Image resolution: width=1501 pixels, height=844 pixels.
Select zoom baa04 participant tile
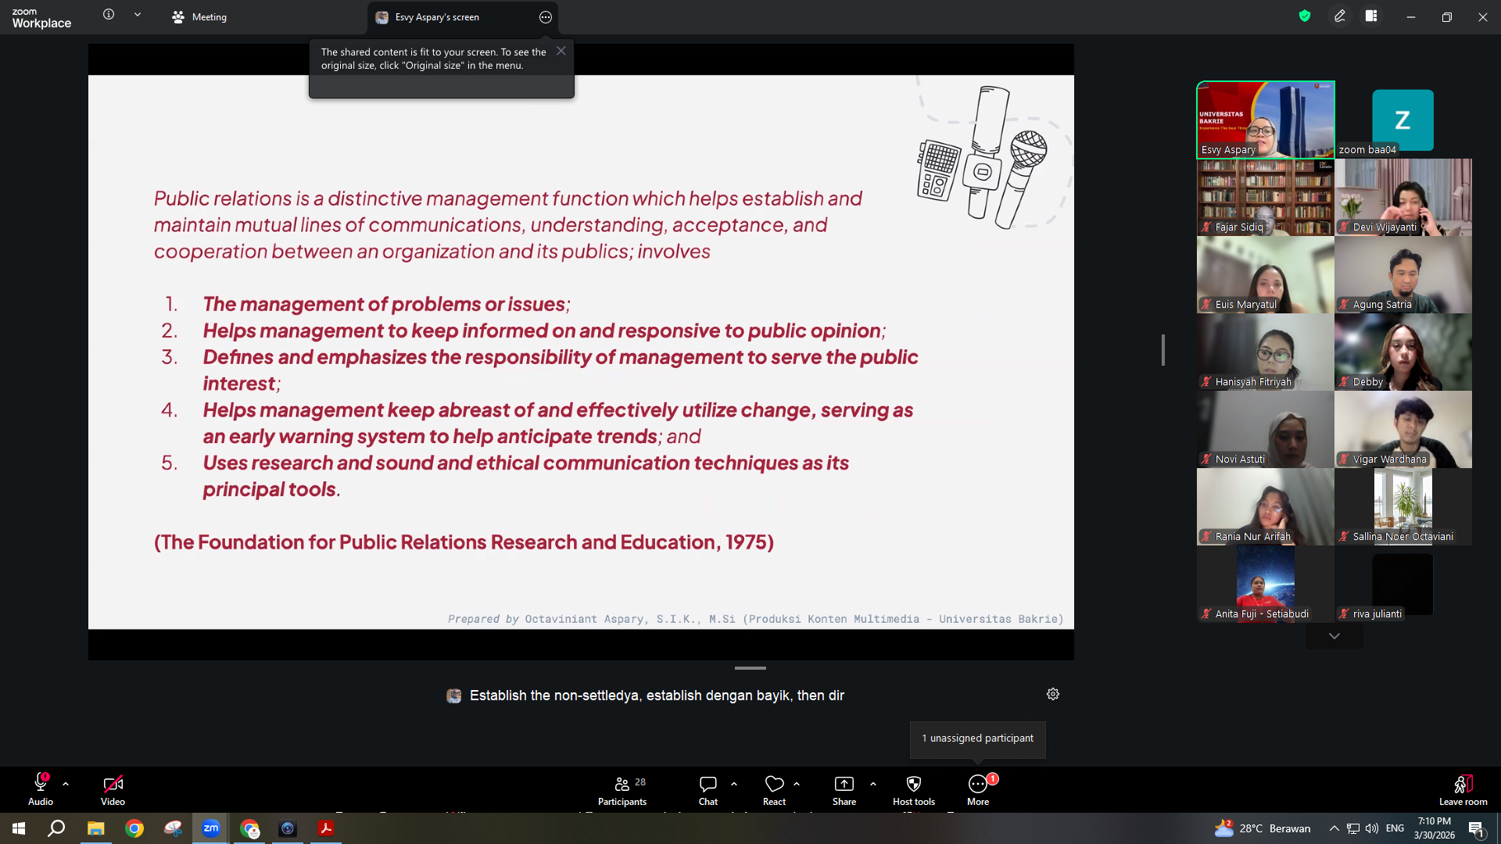[1403, 120]
